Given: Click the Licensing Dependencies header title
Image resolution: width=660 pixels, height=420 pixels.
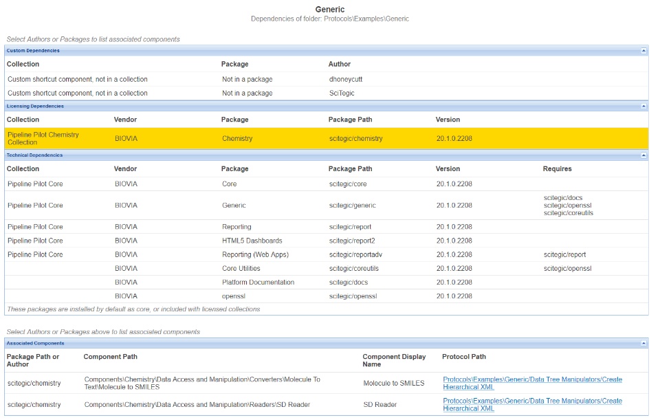Looking at the screenshot, I should tap(35, 106).
